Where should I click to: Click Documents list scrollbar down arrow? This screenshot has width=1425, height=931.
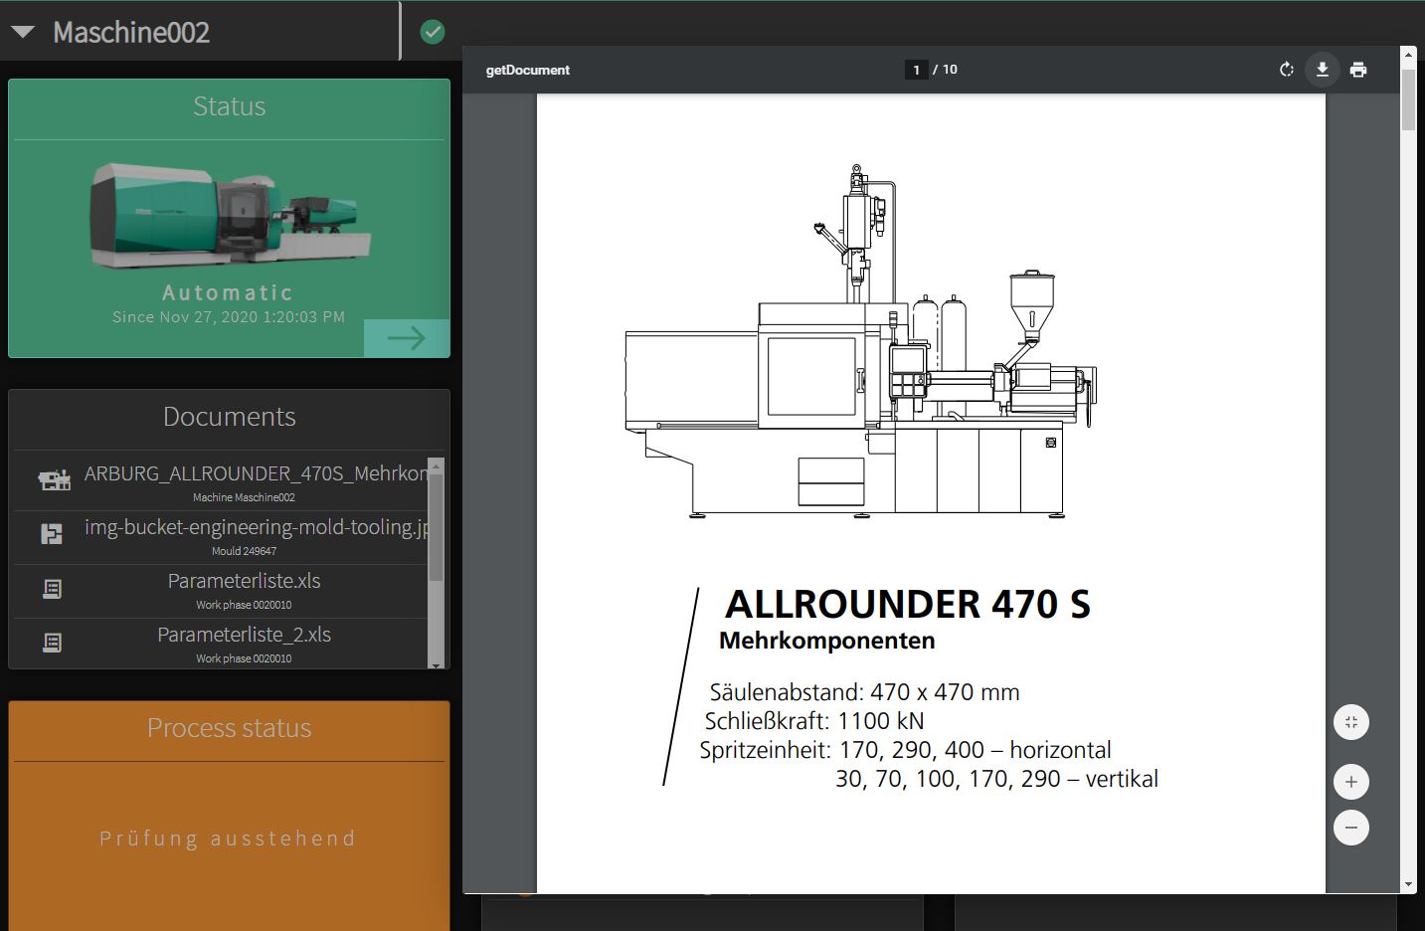coord(436,663)
